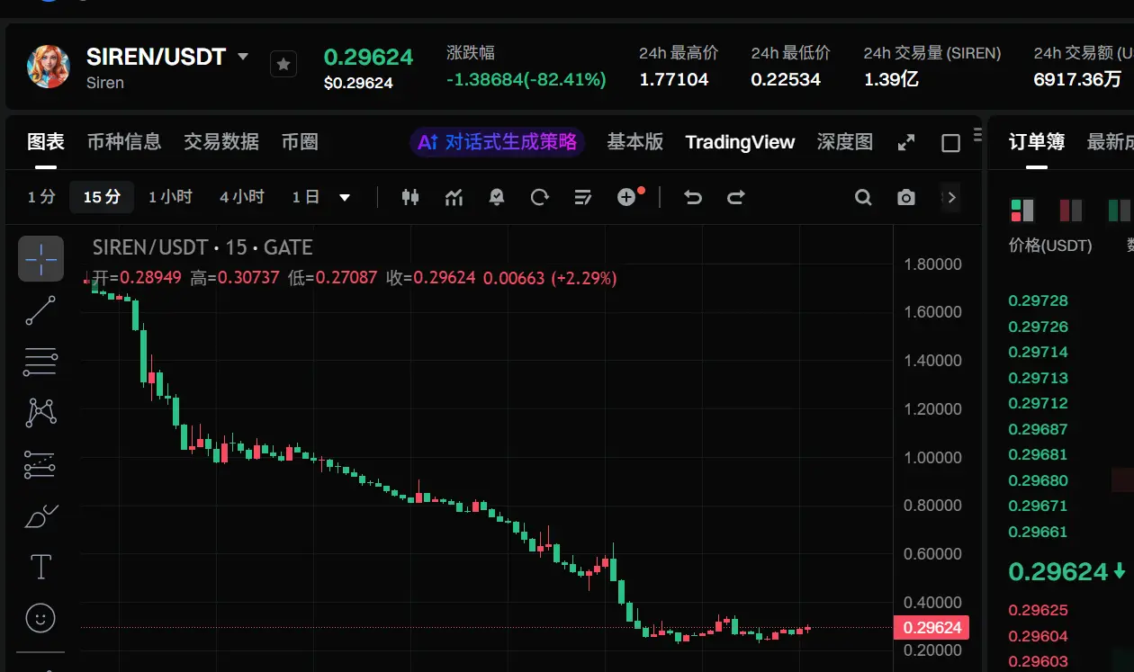
Task: Select the 1小时 interval
Action: coord(170,197)
